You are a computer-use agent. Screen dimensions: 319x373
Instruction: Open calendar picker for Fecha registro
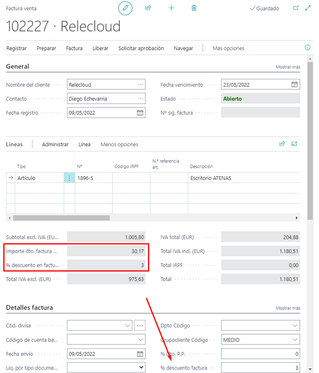pos(140,113)
